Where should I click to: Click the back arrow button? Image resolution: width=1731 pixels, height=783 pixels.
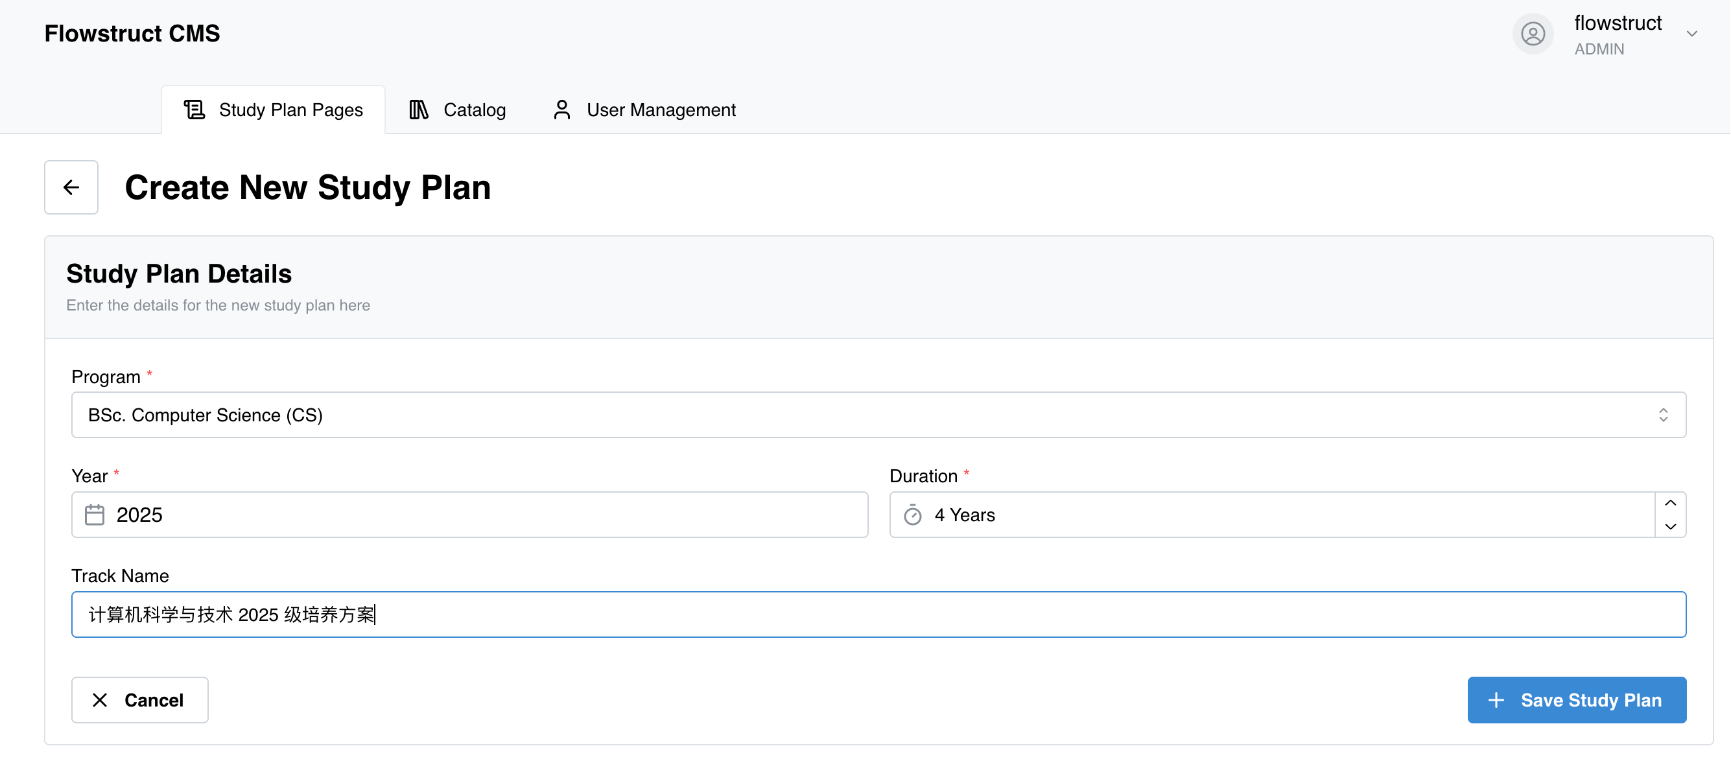tap(71, 187)
